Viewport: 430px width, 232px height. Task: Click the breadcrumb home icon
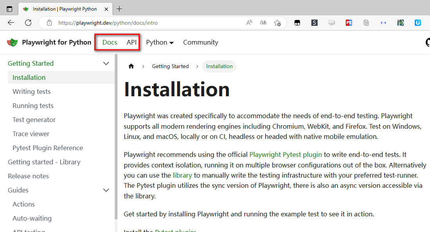pyautogui.click(x=131, y=66)
